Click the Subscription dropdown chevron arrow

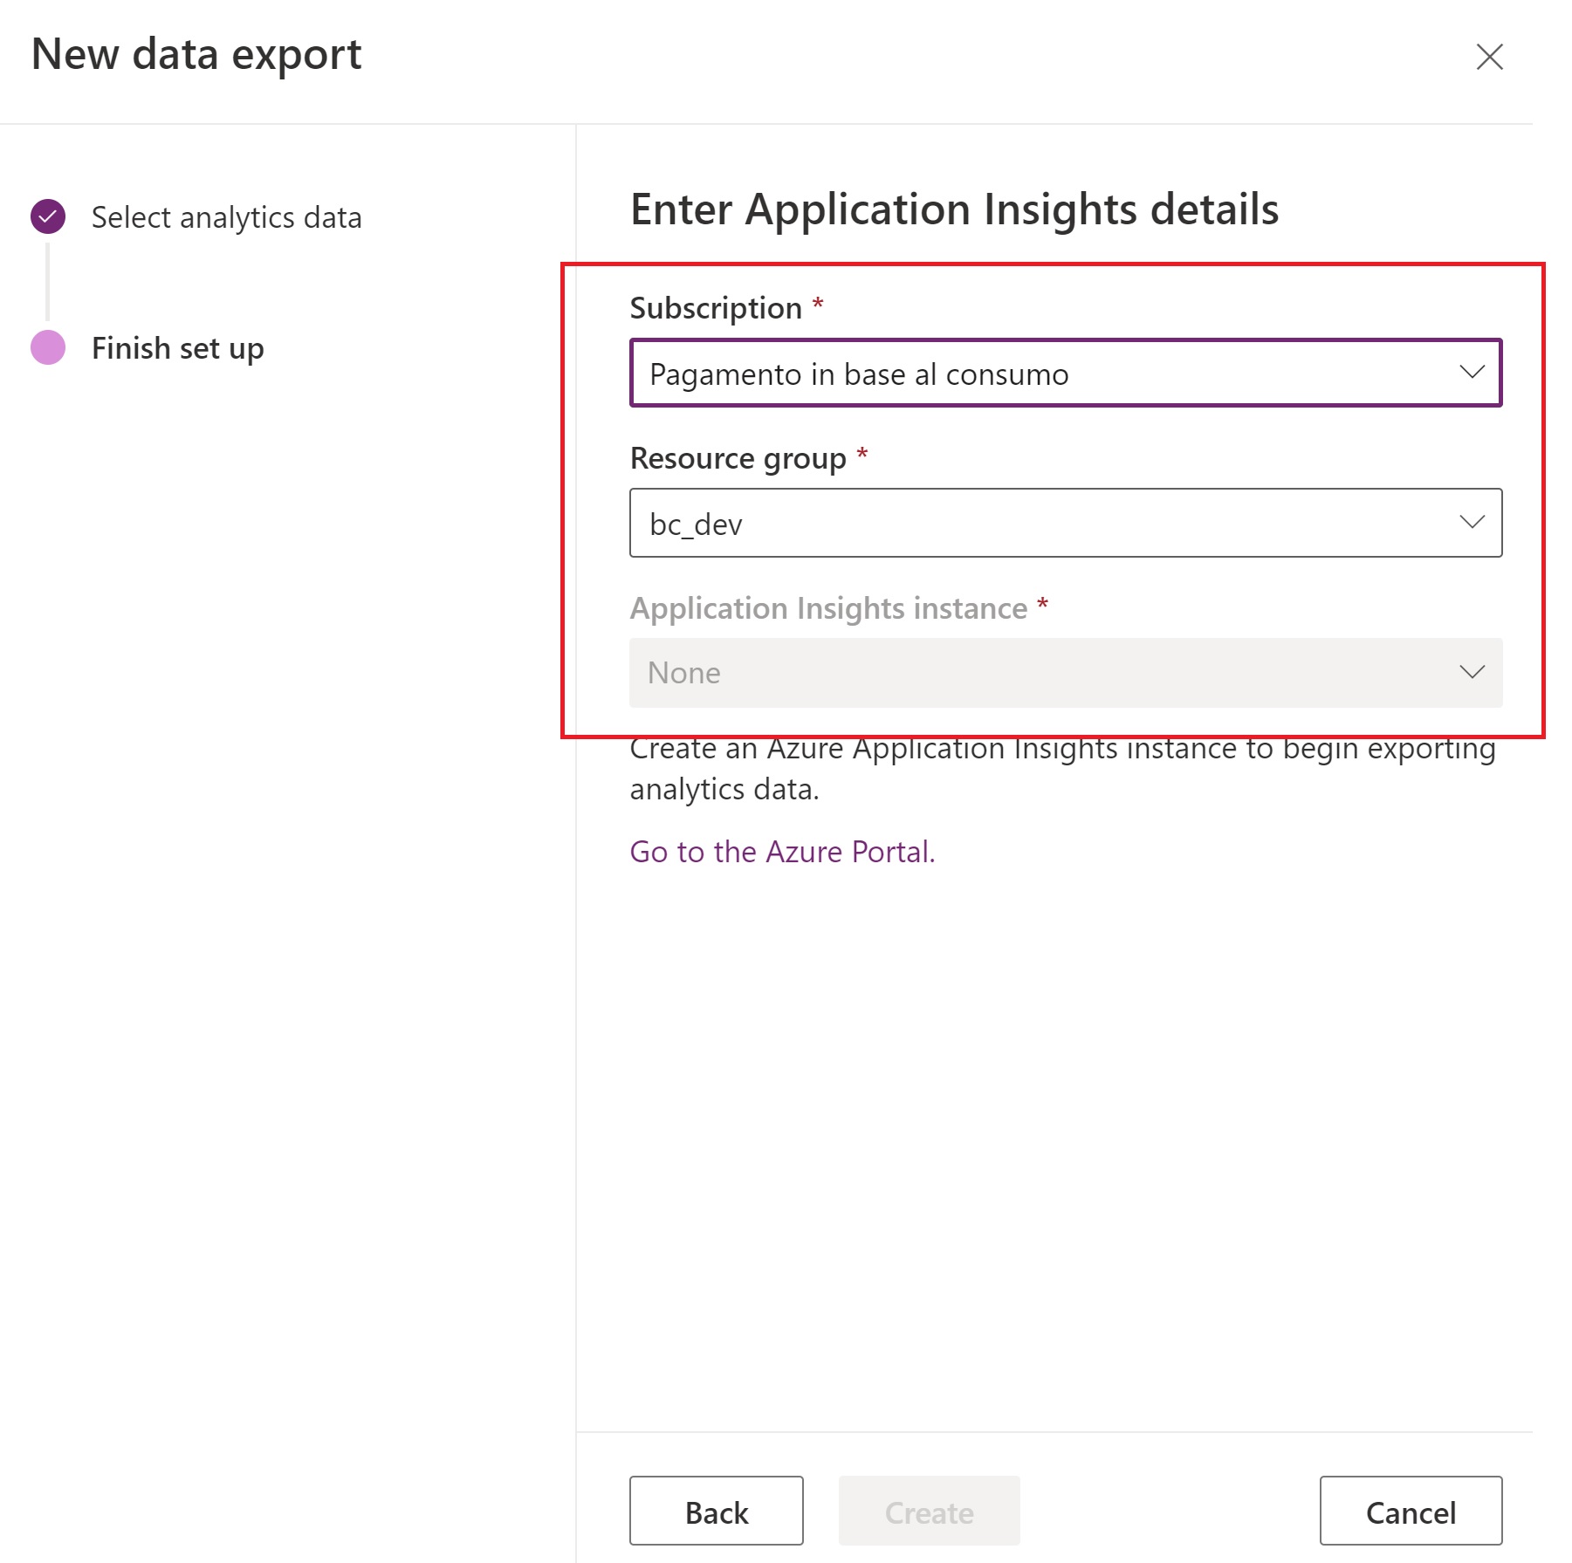[x=1472, y=373]
